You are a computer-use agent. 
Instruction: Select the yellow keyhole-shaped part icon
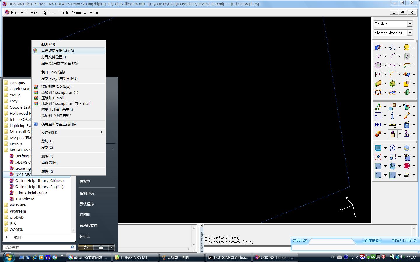(x=407, y=47)
